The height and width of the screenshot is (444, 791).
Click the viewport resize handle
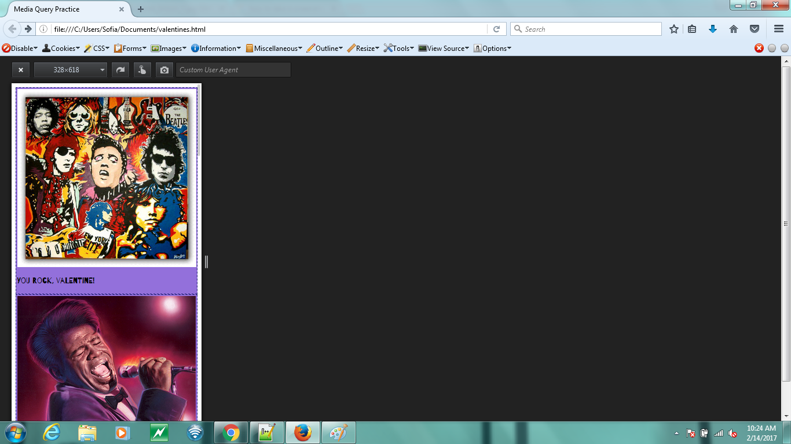(206, 262)
